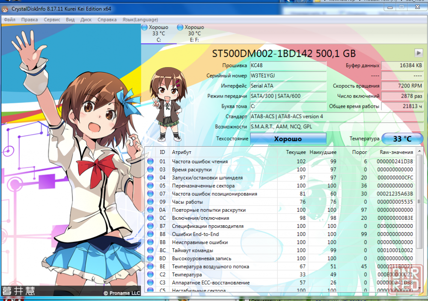Click the status circle of attribute 01
The height and width of the screenshot is (301, 428).
150,162
